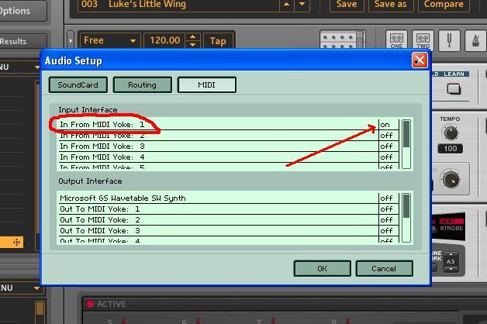This screenshot has width=487, height=324.
Task: Close the Audio Setup dialog window
Action: point(420,60)
